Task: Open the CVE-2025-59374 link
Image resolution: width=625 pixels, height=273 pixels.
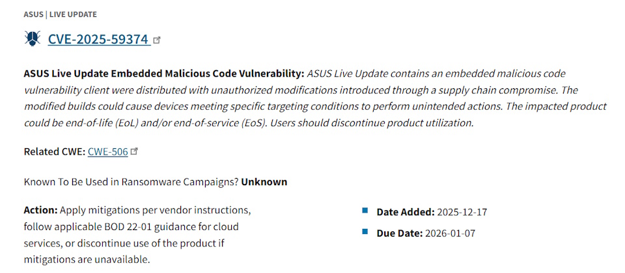Action: pyautogui.click(x=98, y=39)
